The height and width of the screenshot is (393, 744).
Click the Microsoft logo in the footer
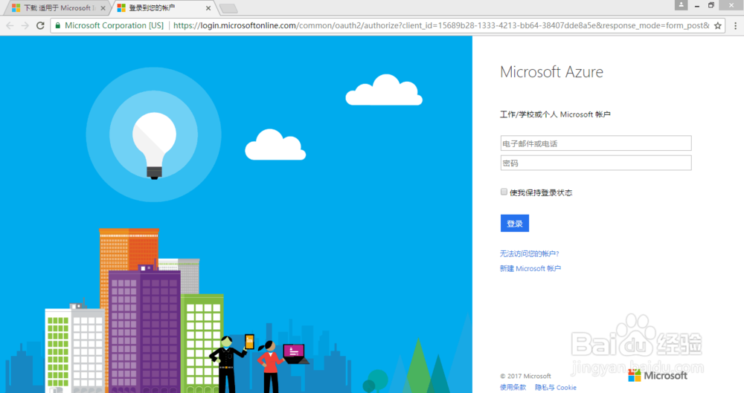point(658,375)
